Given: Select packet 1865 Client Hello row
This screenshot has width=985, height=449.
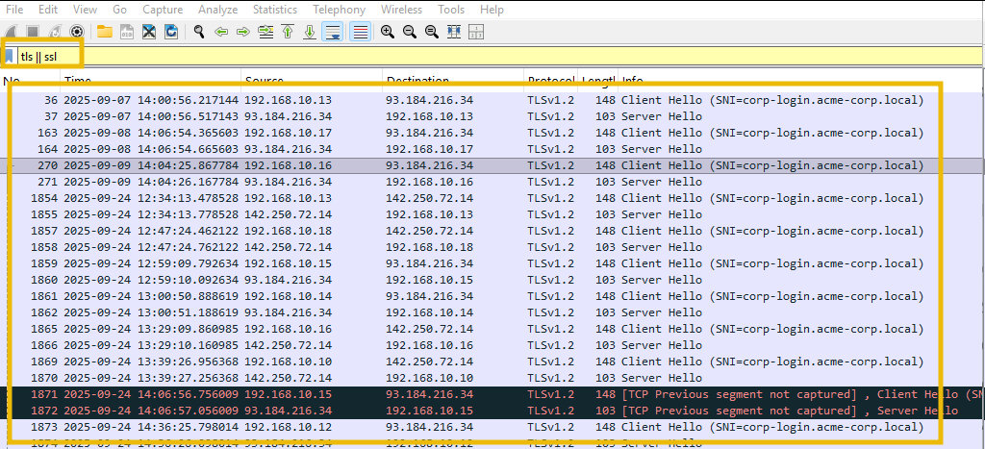Looking at the screenshot, I should [492, 329].
